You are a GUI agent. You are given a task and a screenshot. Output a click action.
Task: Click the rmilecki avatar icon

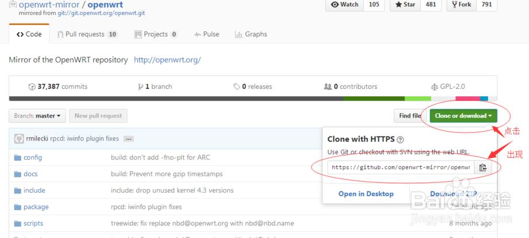point(19,138)
